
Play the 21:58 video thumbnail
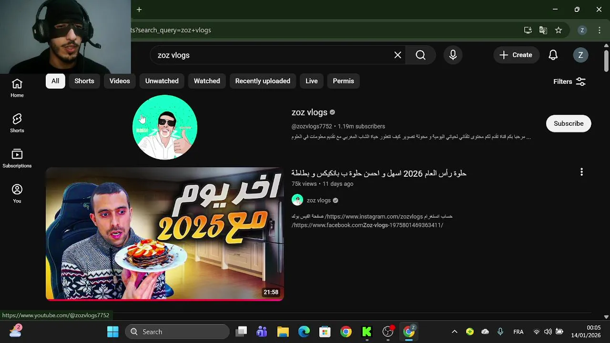165,234
